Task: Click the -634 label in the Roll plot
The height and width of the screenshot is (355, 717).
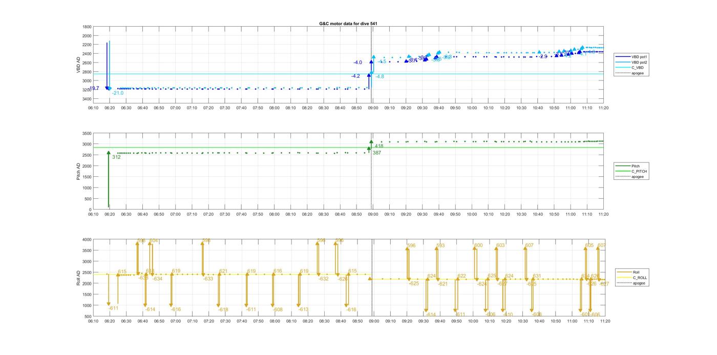Action: pos(157,279)
